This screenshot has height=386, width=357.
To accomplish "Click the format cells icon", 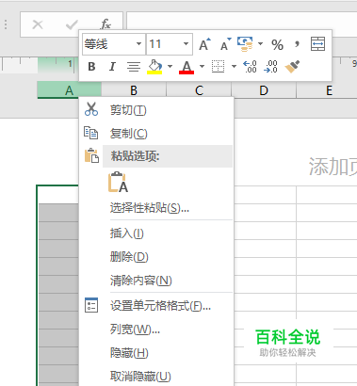I will pyautogui.click(x=91, y=305).
